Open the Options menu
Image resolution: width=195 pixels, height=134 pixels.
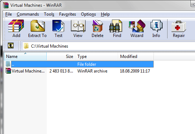point(88,14)
